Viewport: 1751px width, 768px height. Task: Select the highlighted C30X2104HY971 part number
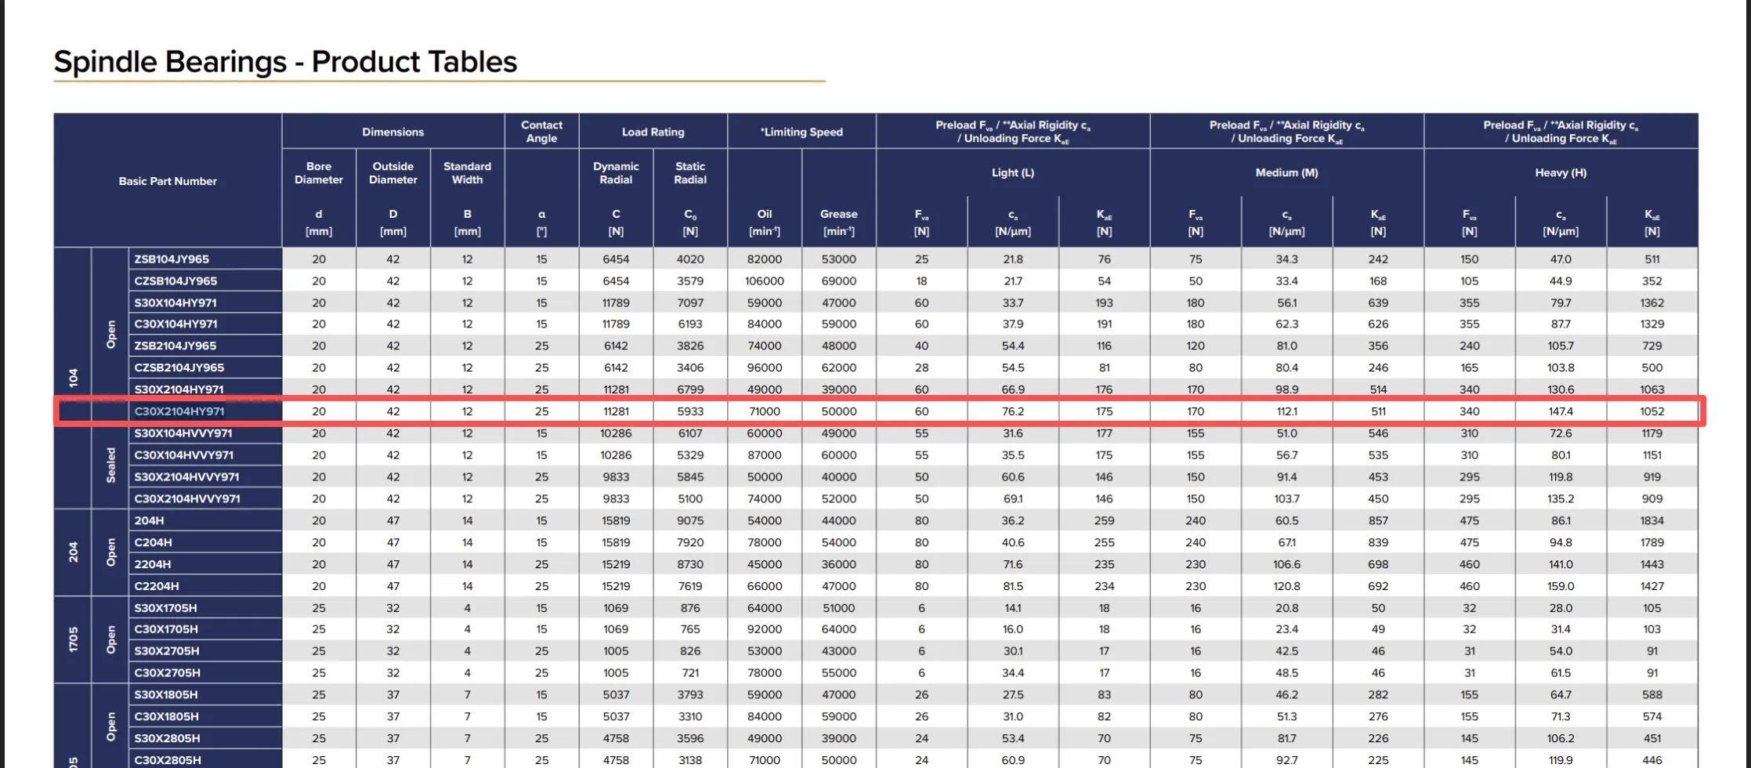[179, 411]
